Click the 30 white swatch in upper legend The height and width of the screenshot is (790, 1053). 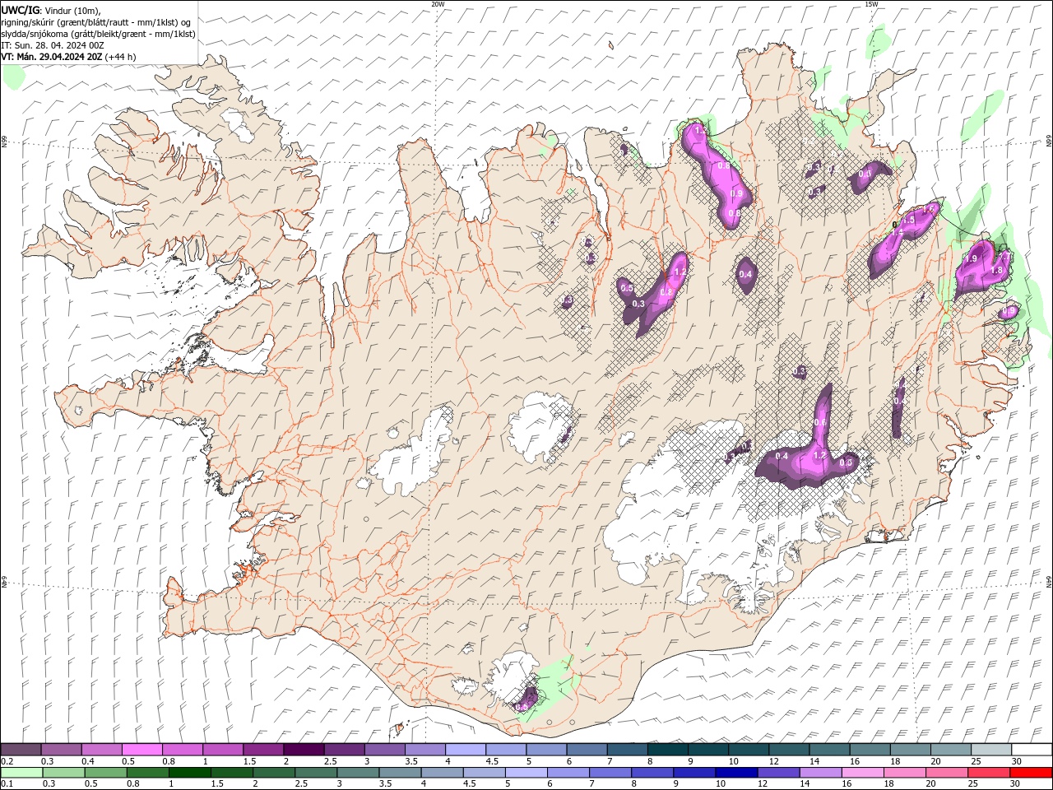point(1032,750)
